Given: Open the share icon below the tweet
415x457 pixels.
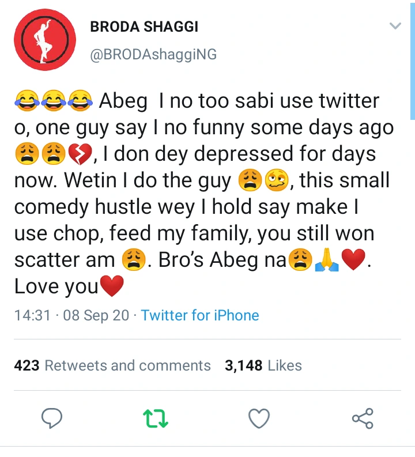Looking at the screenshot, I should point(363,418).
